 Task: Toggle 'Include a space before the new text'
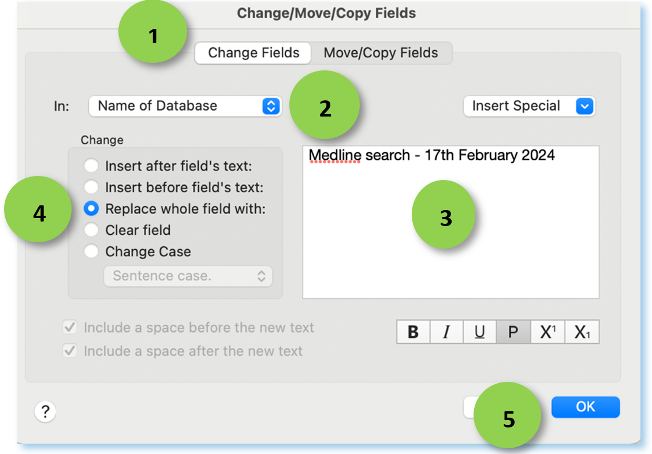click(x=70, y=328)
